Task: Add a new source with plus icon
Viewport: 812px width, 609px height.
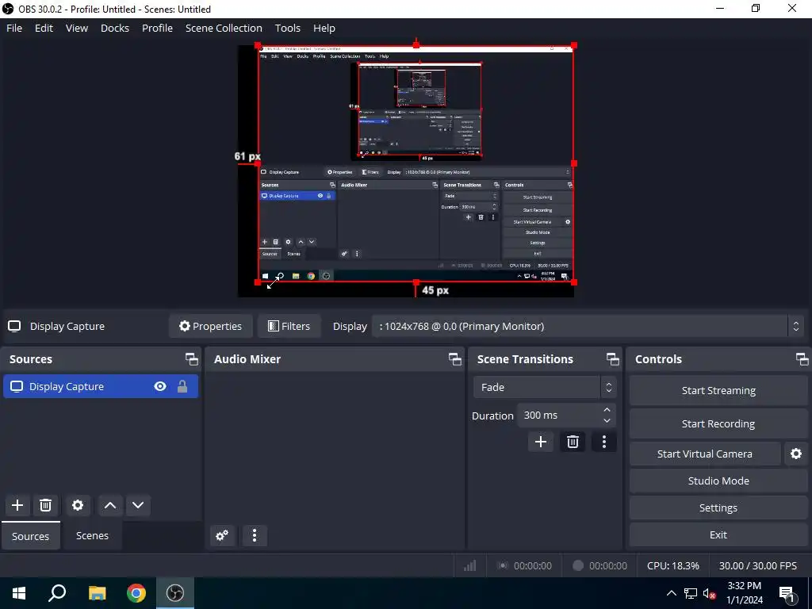Action: tap(17, 505)
